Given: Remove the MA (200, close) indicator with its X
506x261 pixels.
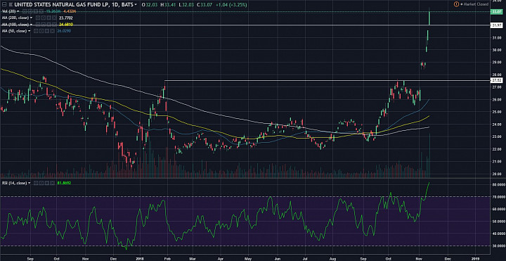Looking at the screenshot, I should tap(54, 18).
